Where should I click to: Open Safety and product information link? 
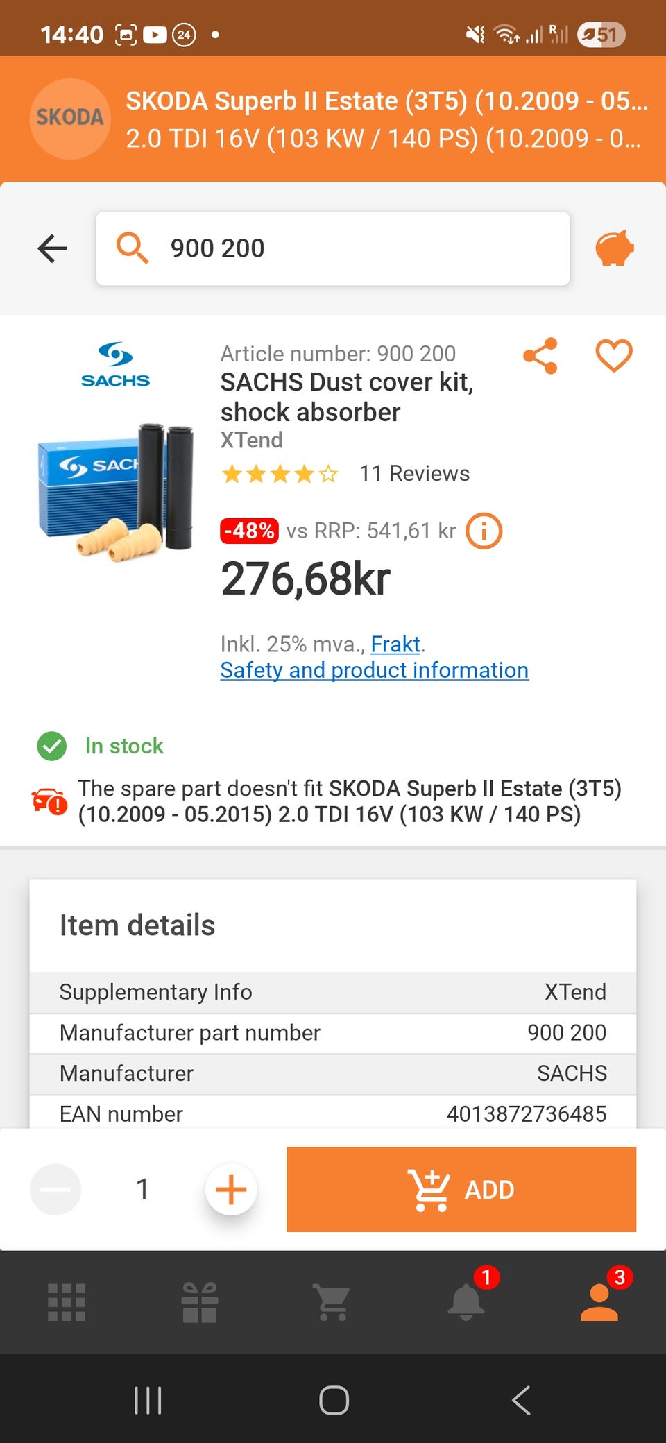(374, 670)
